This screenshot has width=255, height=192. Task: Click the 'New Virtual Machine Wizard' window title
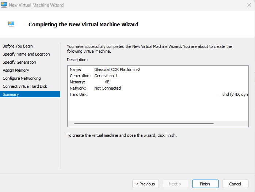pyautogui.click(x=36, y=5)
